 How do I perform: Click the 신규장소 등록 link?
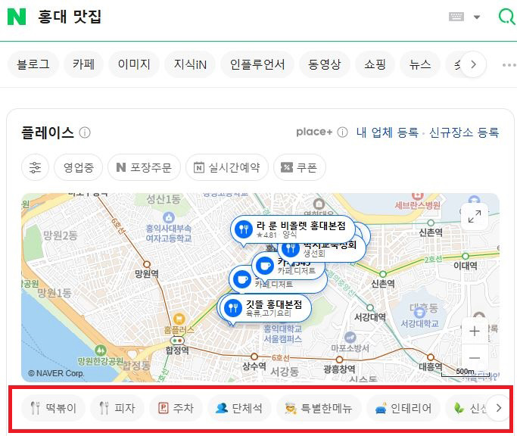tap(464, 132)
